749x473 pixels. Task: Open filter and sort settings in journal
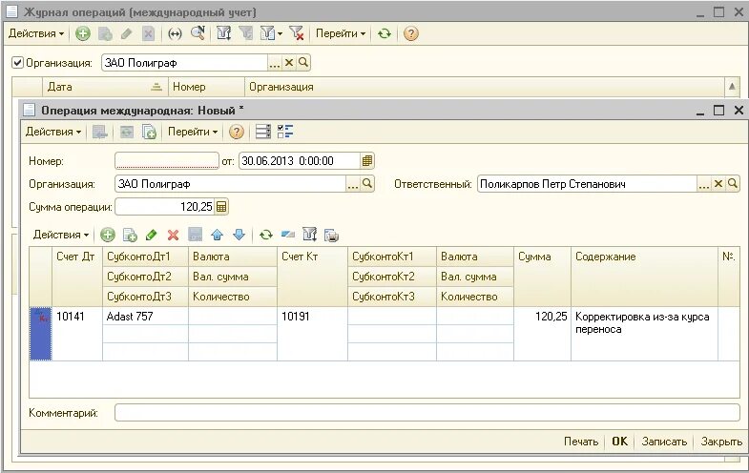point(223,33)
